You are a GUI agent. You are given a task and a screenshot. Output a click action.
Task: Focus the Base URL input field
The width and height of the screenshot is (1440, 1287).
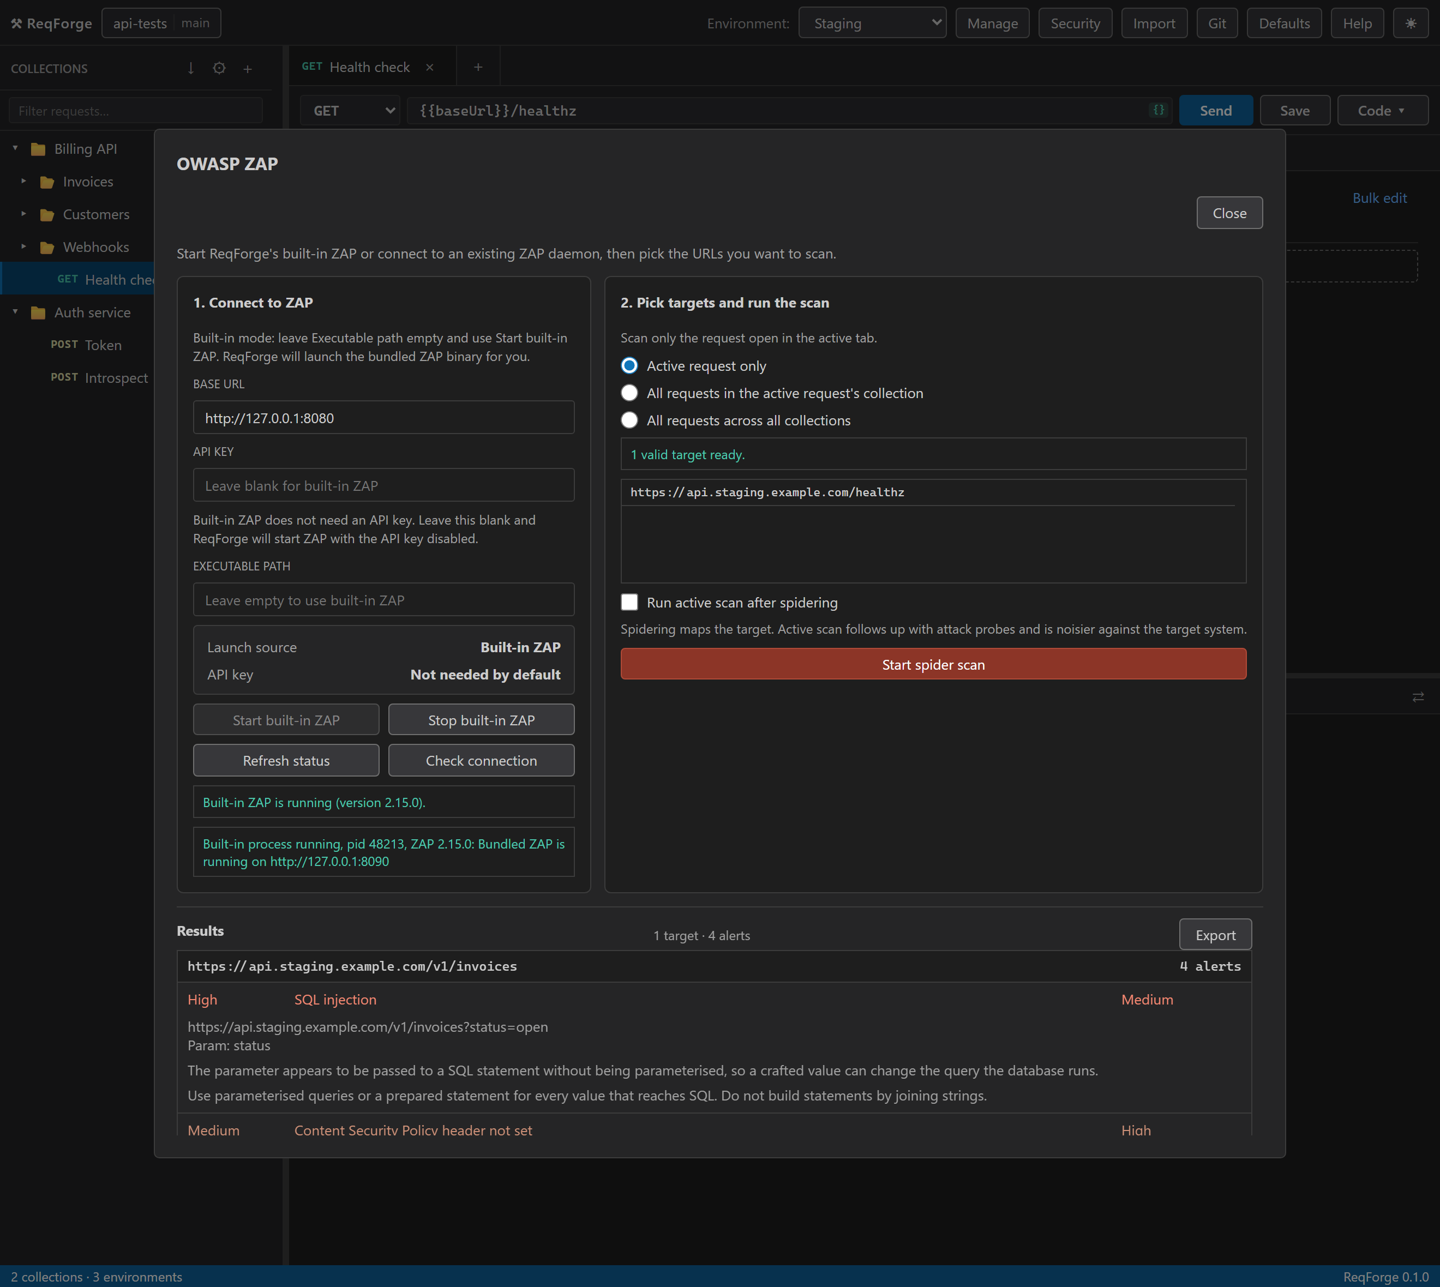point(383,418)
